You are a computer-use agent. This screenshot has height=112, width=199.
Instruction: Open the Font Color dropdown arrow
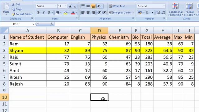click(x=76, y=12)
